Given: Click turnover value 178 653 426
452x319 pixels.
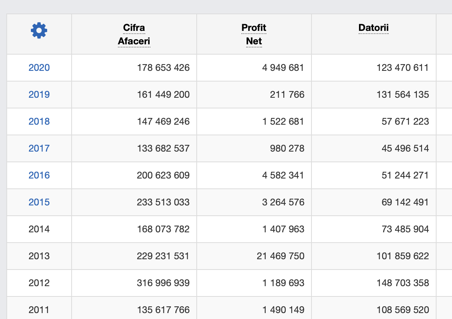Looking at the screenshot, I should click(163, 68).
